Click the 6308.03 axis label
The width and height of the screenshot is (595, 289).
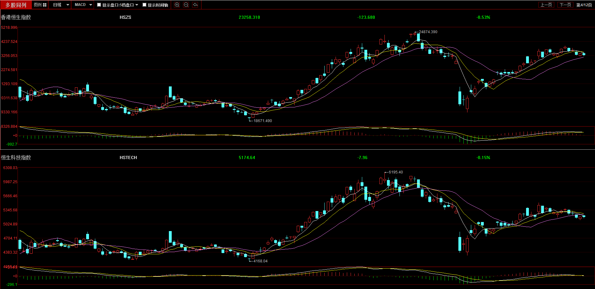10,168
